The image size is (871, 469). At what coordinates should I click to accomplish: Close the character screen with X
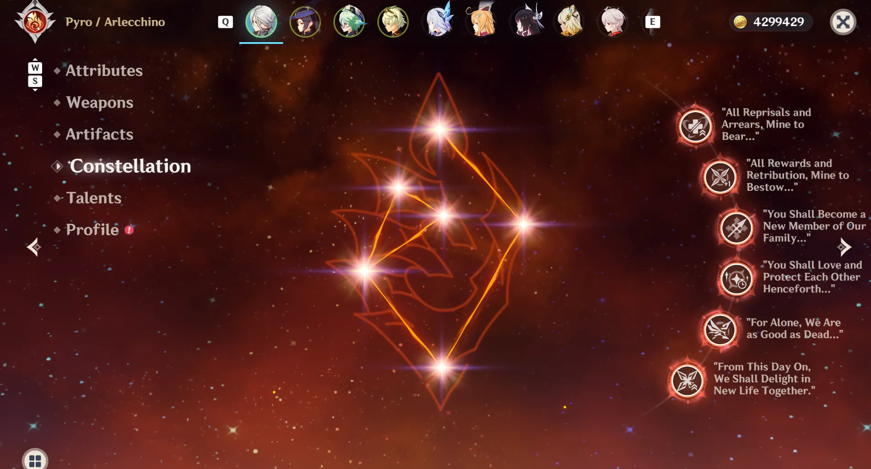point(843,22)
